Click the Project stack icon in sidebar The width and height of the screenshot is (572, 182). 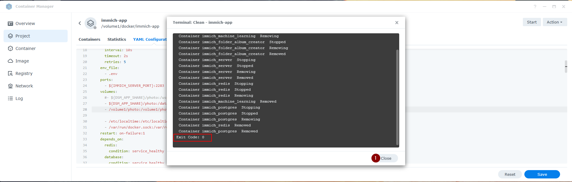coord(10,36)
